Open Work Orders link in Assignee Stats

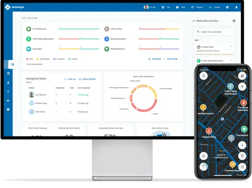click(x=87, y=79)
